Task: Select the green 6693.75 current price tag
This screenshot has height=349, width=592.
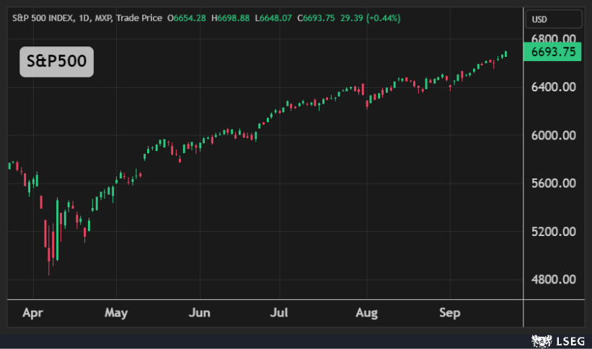Action: point(553,51)
